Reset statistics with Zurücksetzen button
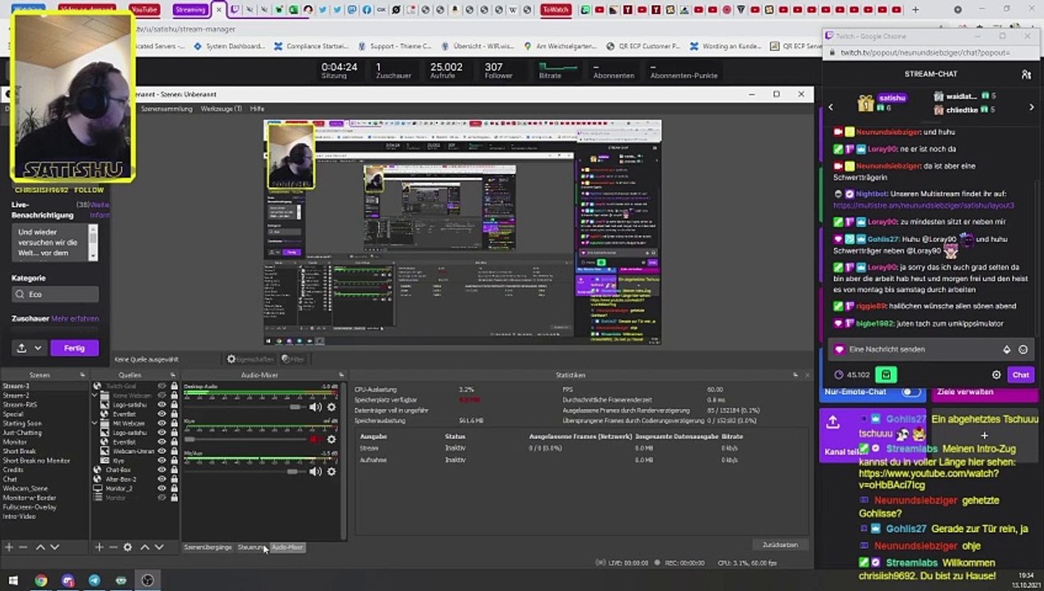Screen dimensions: 1044x591 [780, 544]
